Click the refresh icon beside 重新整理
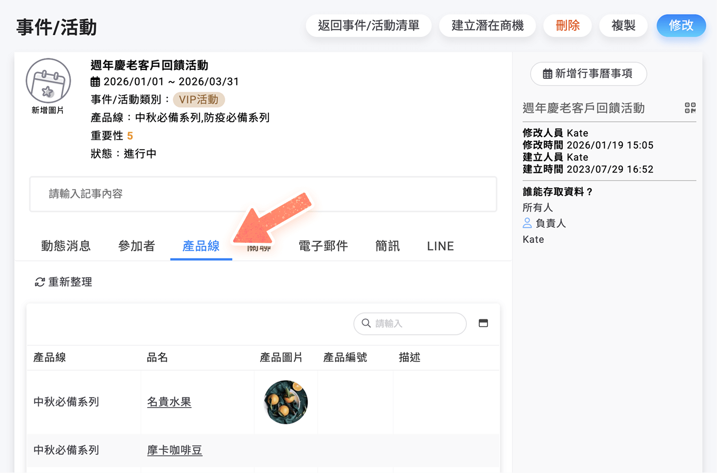The height and width of the screenshot is (473, 717). (40, 282)
